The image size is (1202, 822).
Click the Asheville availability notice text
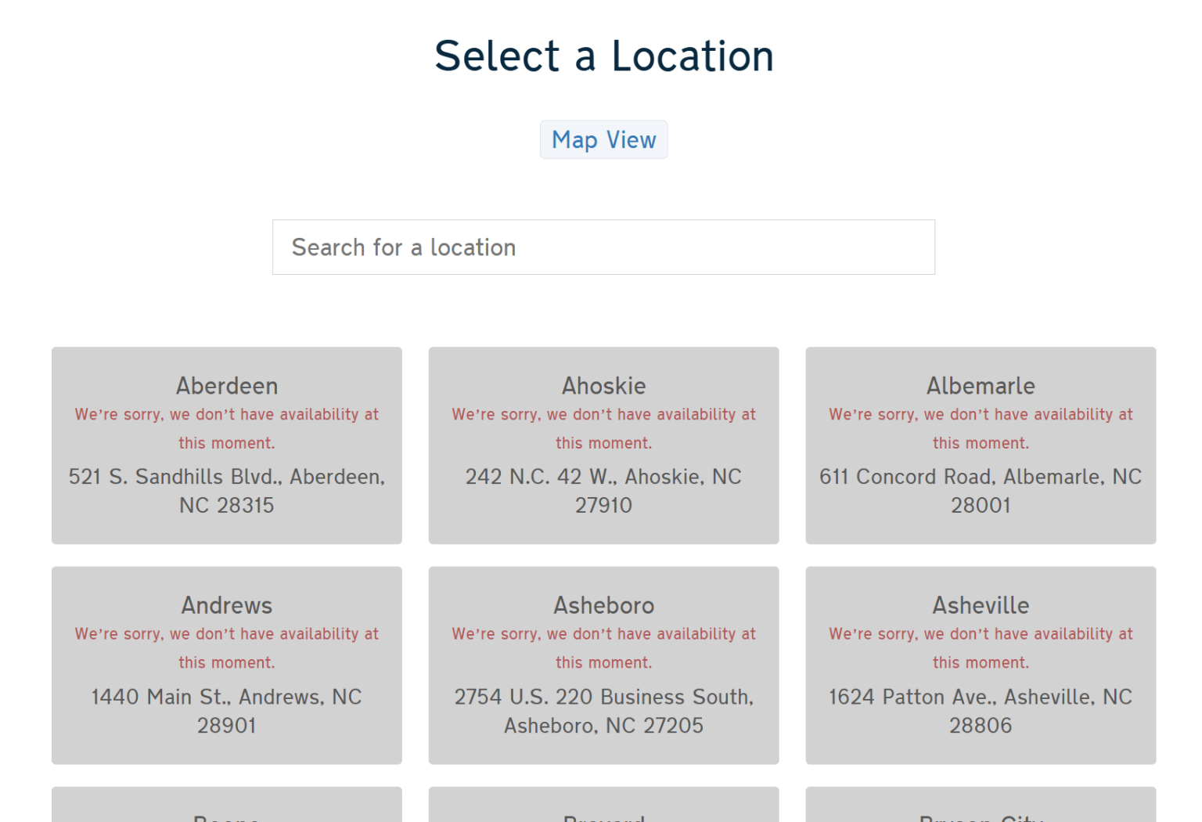[980, 647]
